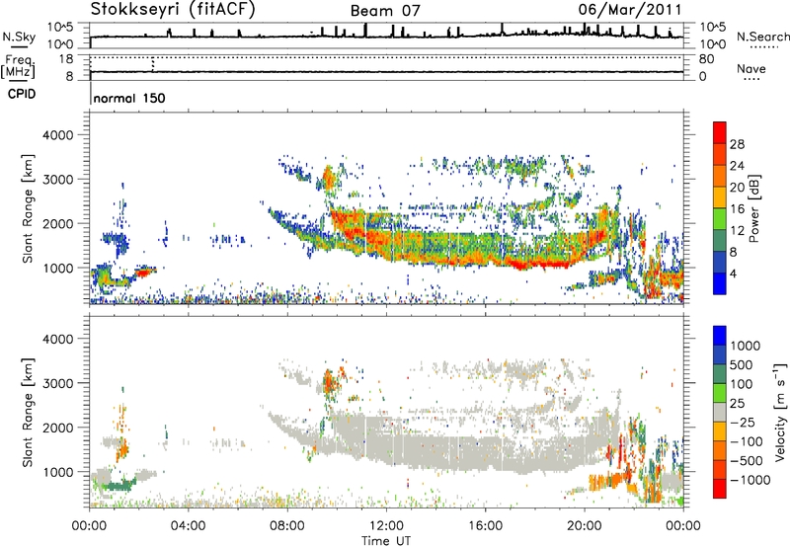Click the 4000 tick on power panel
Viewport: 790px width, 547px height.
58,135
